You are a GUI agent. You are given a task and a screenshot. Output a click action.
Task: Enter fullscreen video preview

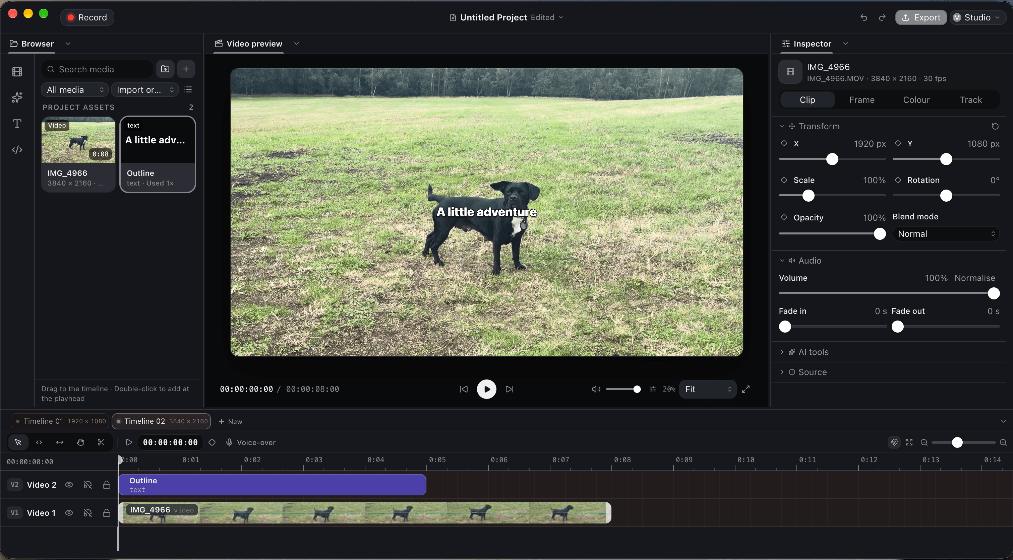click(746, 389)
